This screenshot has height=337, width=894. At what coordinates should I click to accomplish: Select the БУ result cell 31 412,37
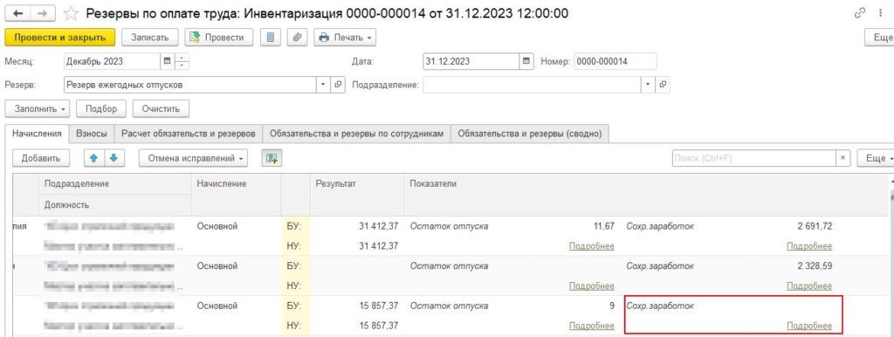point(379,226)
